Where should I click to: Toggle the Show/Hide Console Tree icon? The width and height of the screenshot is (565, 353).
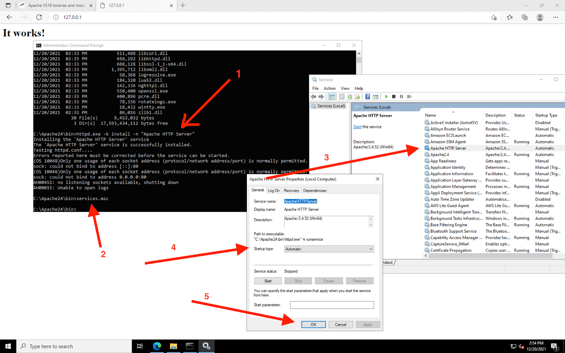(x=332, y=96)
